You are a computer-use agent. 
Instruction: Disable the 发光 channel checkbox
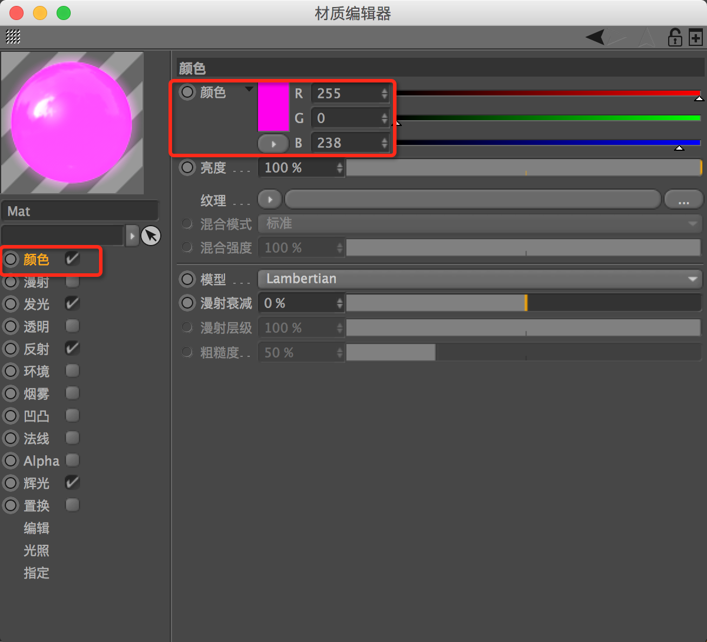[x=72, y=303]
